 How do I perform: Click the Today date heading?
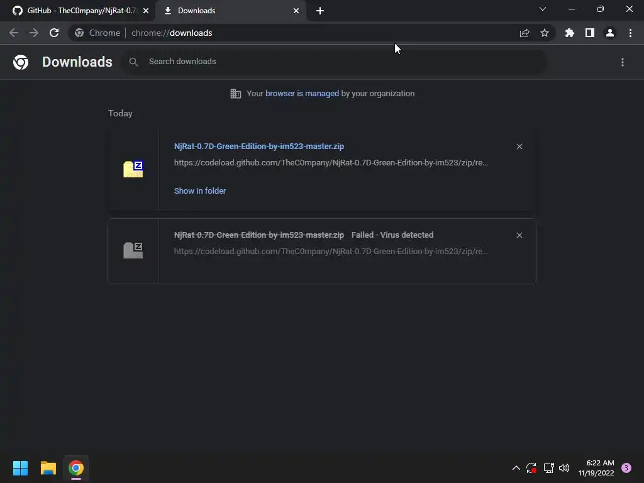[x=120, y=113]
